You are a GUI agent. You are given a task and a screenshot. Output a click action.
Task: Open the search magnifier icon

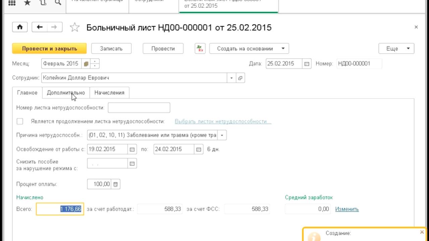click(x=58, y=3)
